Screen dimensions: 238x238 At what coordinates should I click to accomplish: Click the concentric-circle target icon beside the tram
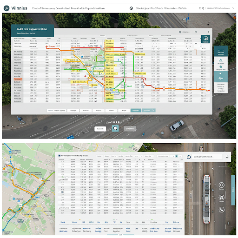point(222,185)
